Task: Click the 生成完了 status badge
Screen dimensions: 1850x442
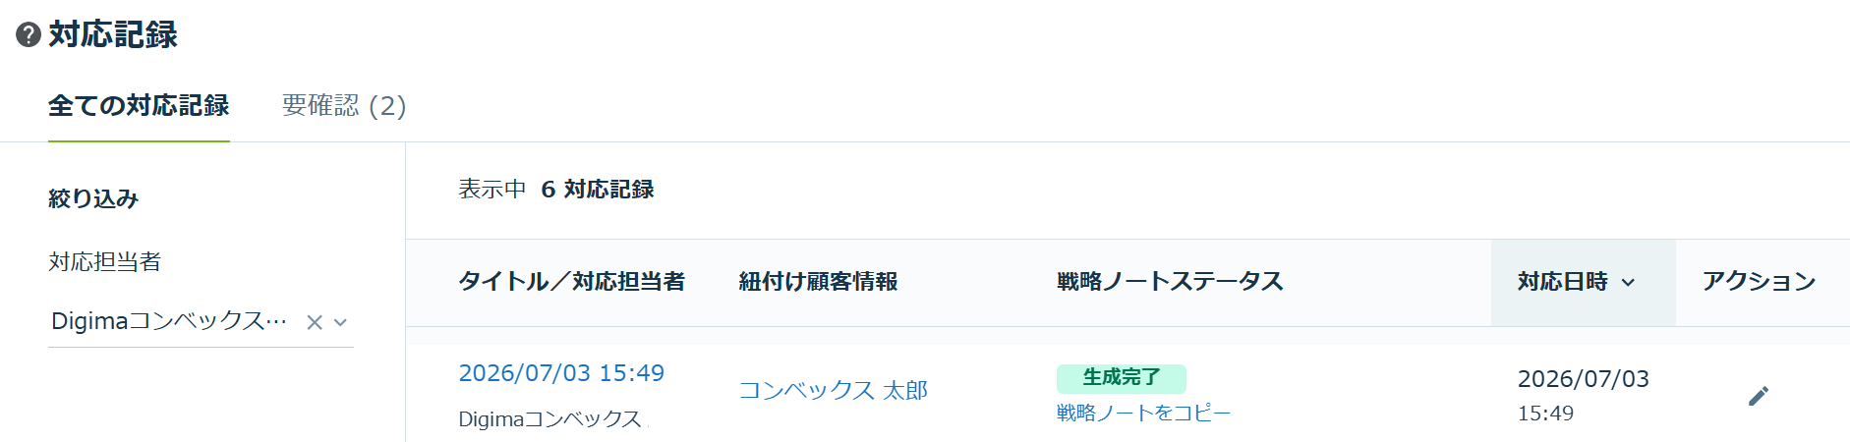Action: coord(1122,378)
